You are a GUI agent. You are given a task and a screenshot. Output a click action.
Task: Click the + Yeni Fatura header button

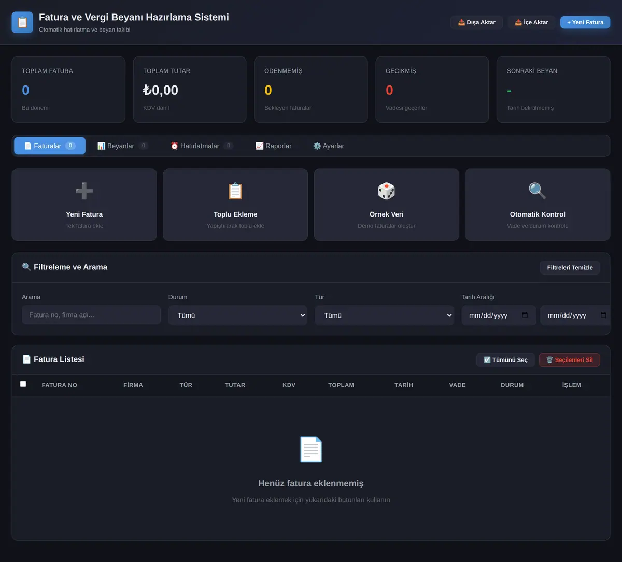pyautogui.click(x=585, y=22)
